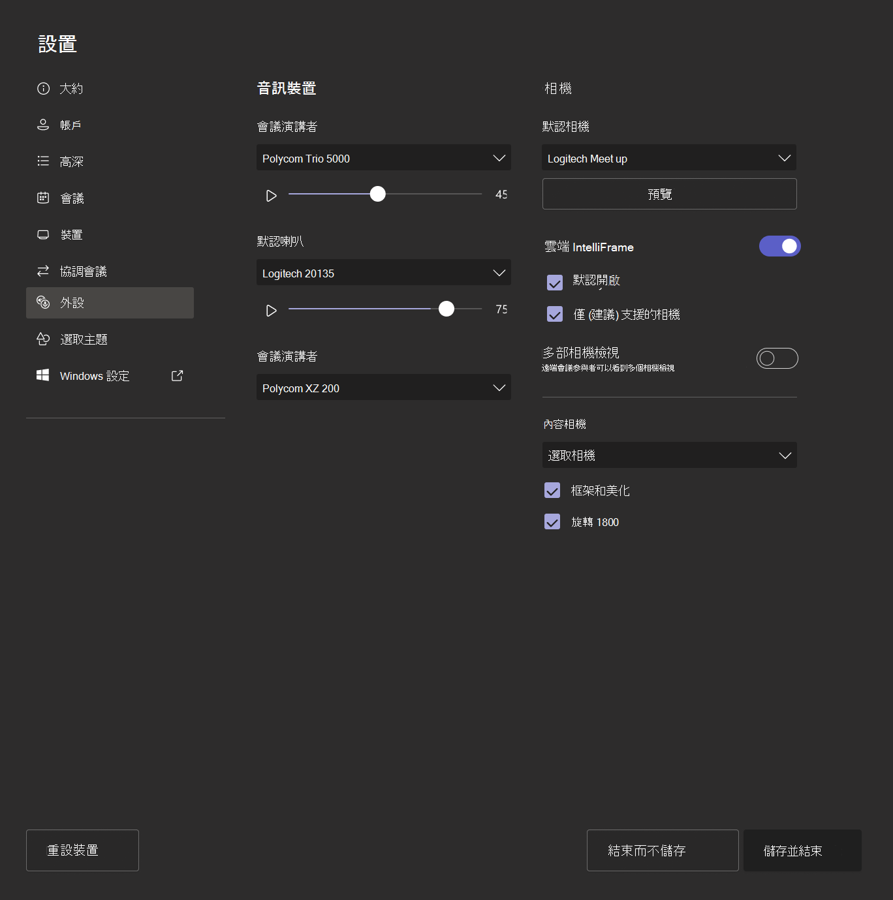Play test sound for Logitech 20135 speaker
The image size is (893, 900).
tap(271, 311)
